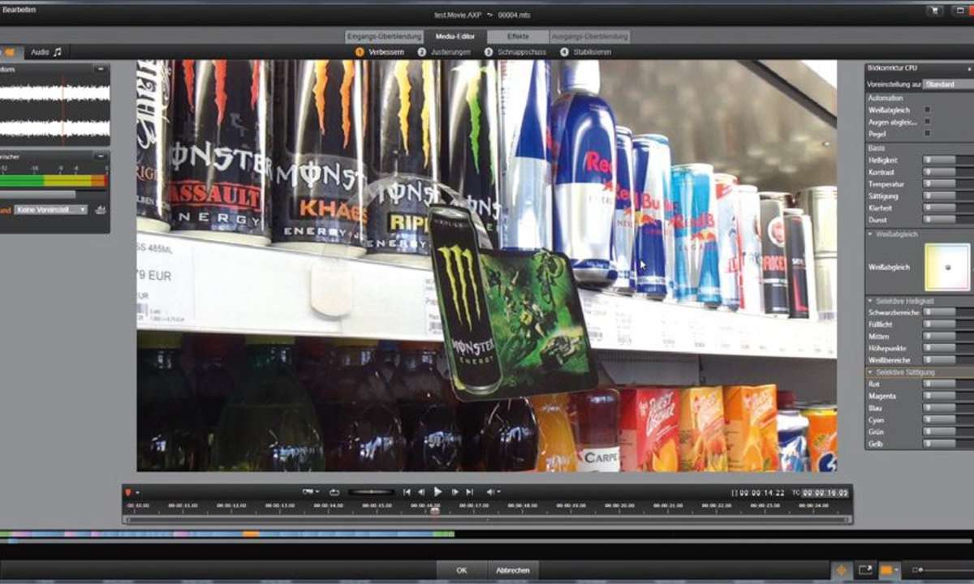Select step 2 Justierungen

coord(444,52)
